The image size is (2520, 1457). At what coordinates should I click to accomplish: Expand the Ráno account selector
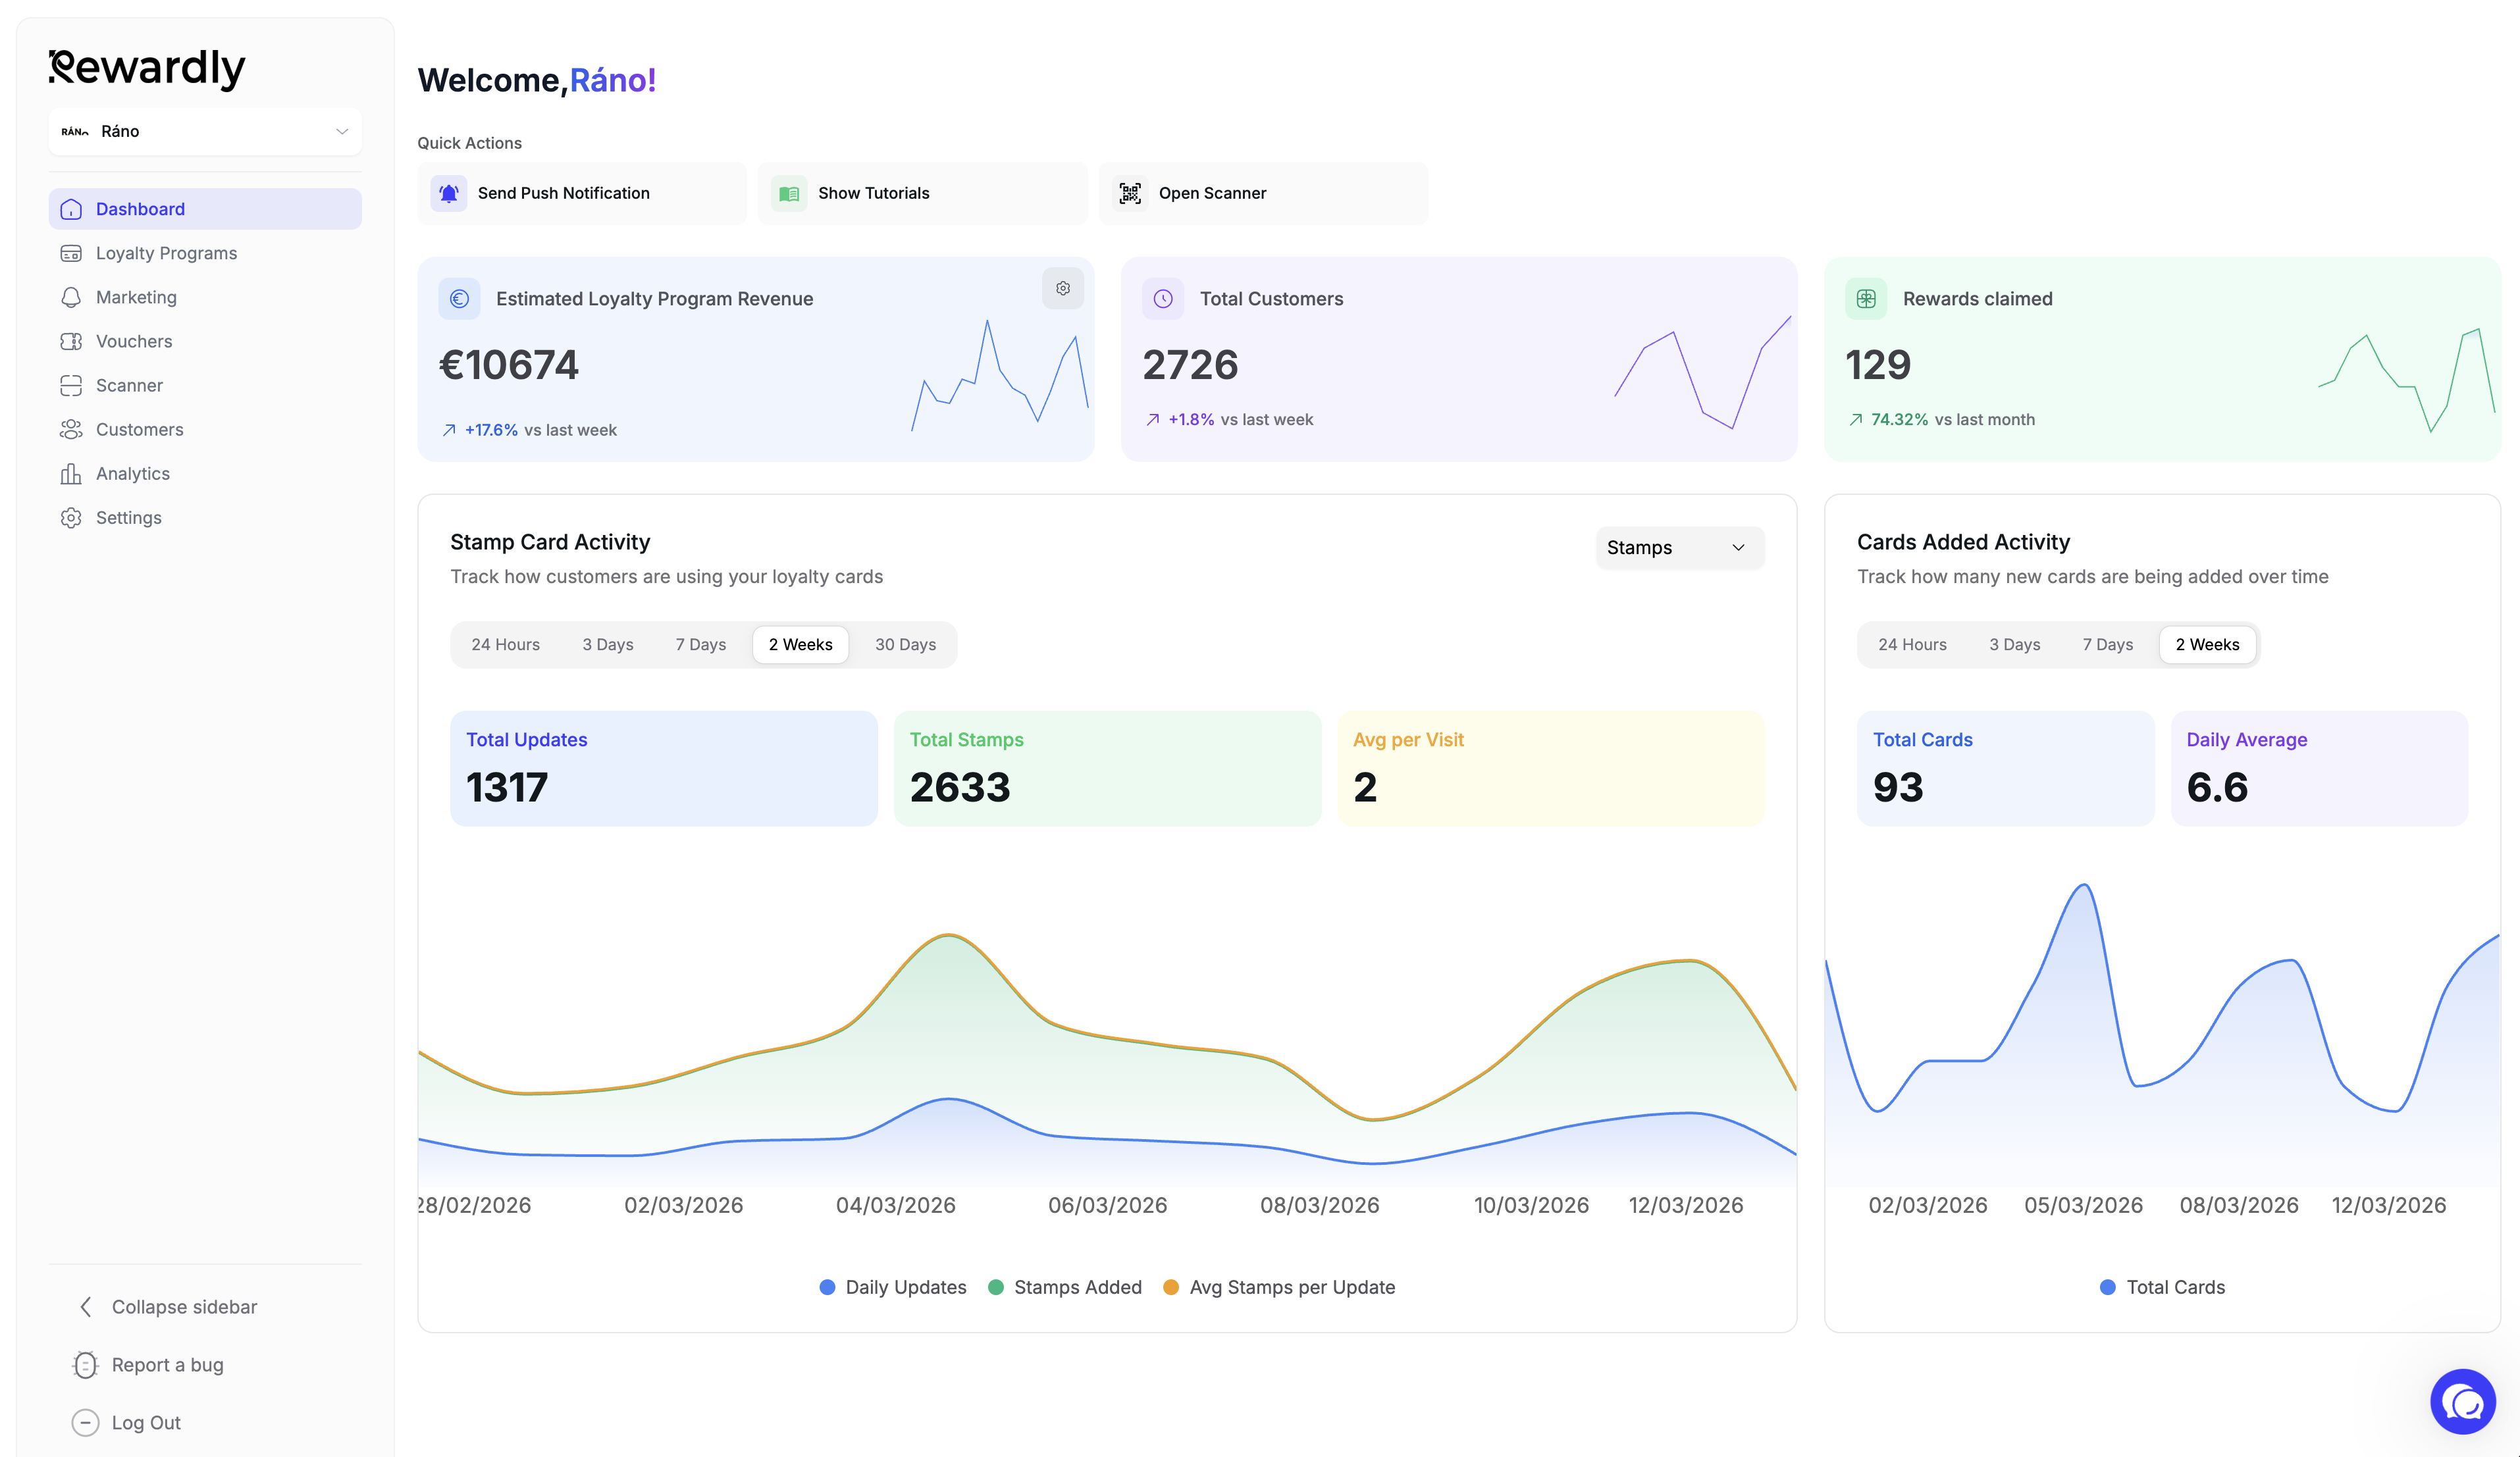tap(204, 131)
